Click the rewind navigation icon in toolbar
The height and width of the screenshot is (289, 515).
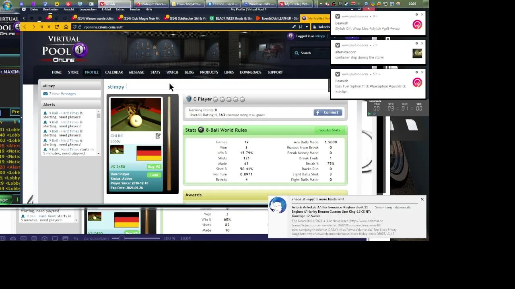click(41, 27)
